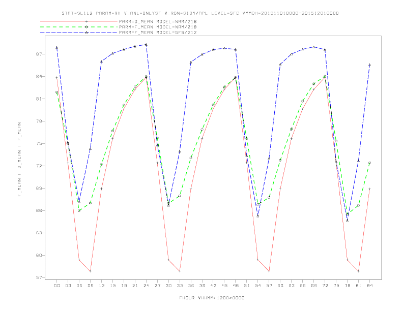The image size is (403, 311).
Task: Click x-axis forecast hour label 00
Action: point(57,286)
